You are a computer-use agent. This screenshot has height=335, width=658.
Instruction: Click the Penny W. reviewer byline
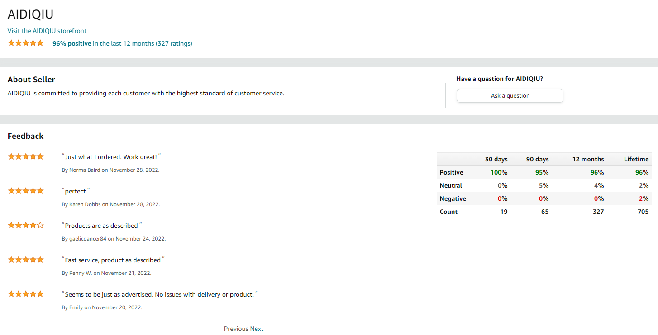tap(106, 273)
